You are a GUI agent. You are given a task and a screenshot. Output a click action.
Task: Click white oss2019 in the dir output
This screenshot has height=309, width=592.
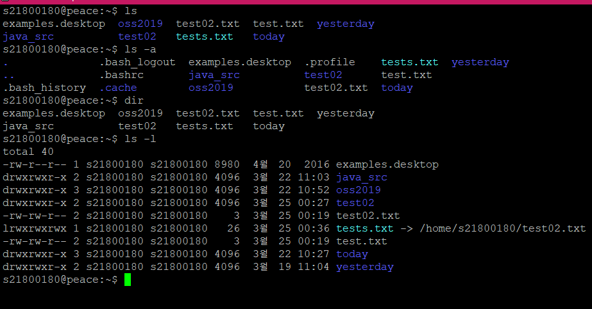pos(140,113)
